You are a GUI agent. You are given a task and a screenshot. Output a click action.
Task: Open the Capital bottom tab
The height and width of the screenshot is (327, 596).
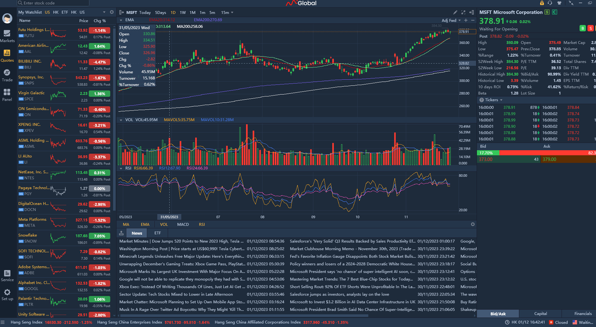pos(540,313)
